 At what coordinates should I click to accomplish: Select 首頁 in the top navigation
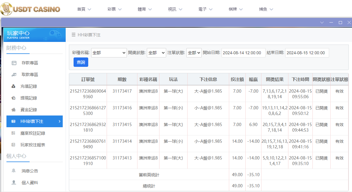coord(82,9)
